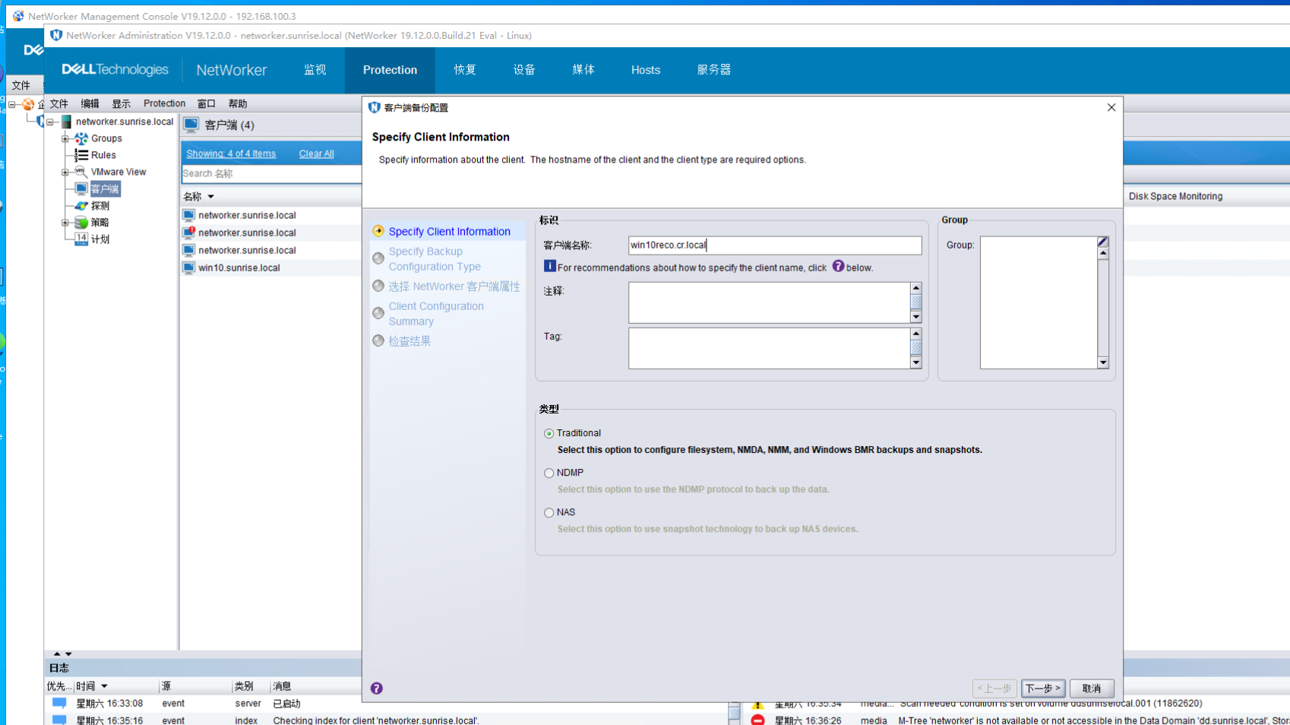The image size is (1290, 725).
Task: Click the 下一步 next button
Action: [1043, 689]
